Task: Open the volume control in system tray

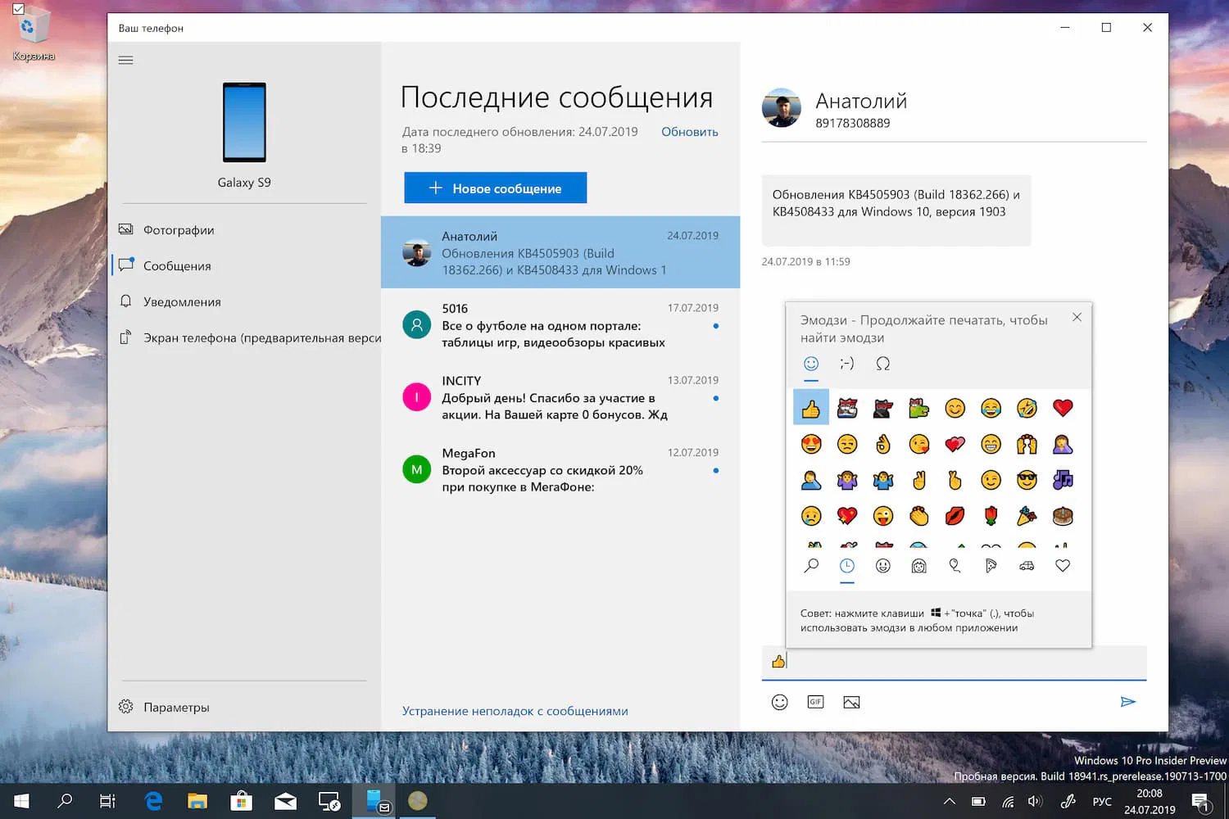Action: [x=1036, y=801]
